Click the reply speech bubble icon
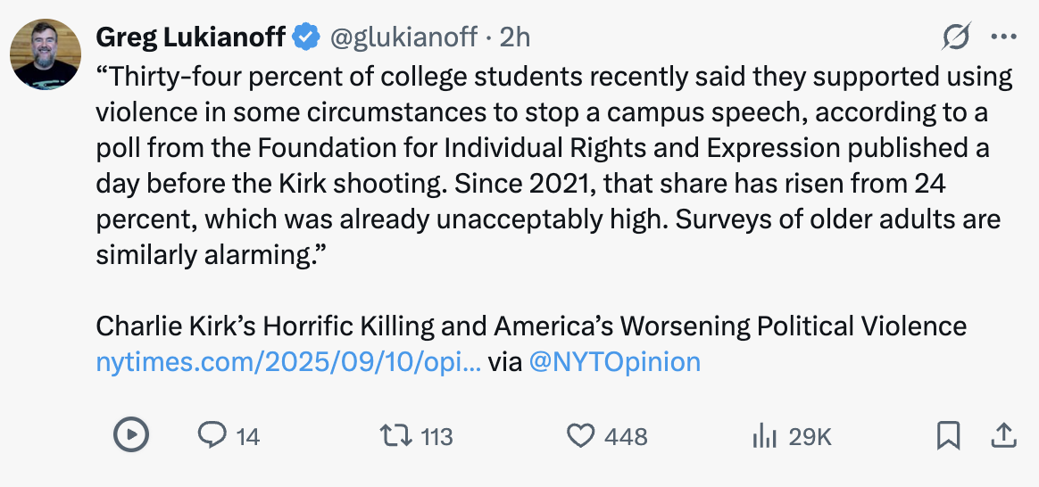 pyautogui.click(x=212, y=435)
